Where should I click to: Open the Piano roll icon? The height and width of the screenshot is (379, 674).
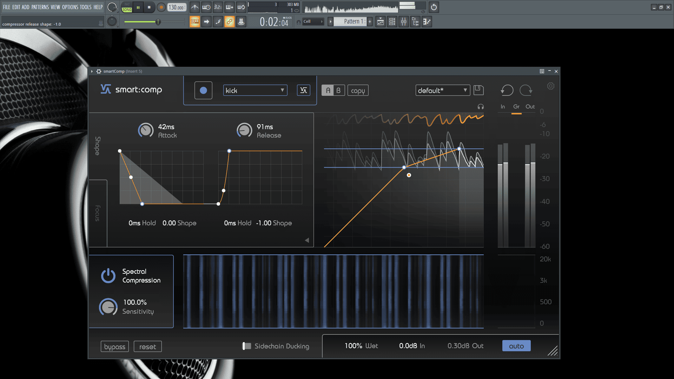[427, 22]
